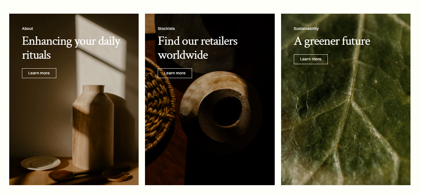Click Learn more under Find our retailers
Image resolution: width=421 pixels, height=195 pixels.
pos(175,73)
